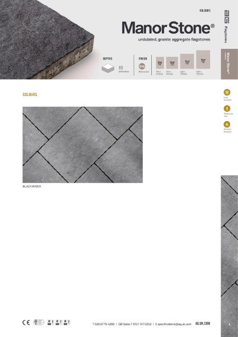
Task: Click the vertical Flagstones text
Action: [226, 35]
